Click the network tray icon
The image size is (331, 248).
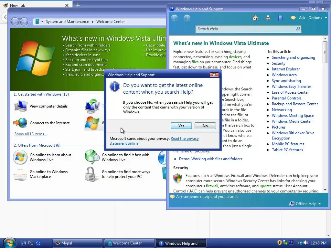click(300, 243)
